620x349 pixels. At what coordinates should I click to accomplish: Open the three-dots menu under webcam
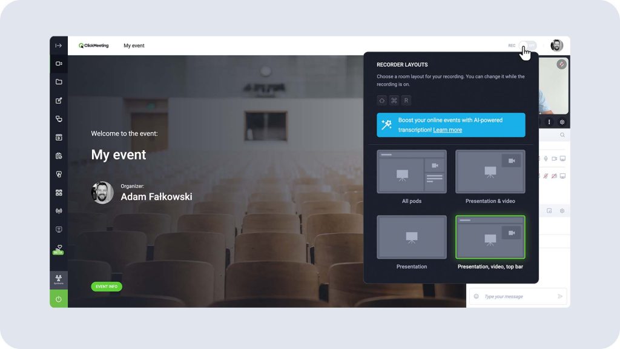[x=549, y=122]
